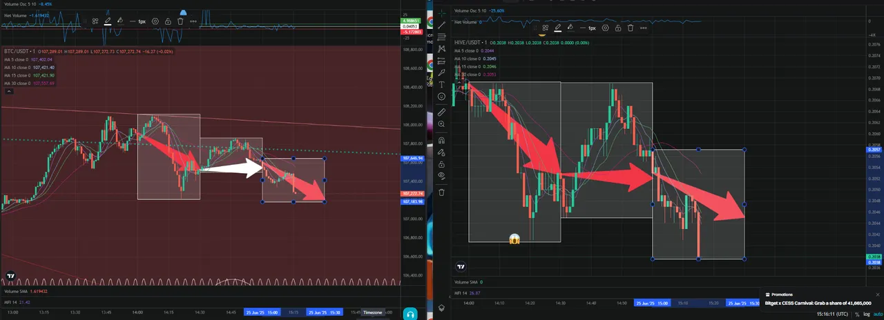
Task: Toggle lock on BTC chart floating toolbar
Action: coord(168,21)
